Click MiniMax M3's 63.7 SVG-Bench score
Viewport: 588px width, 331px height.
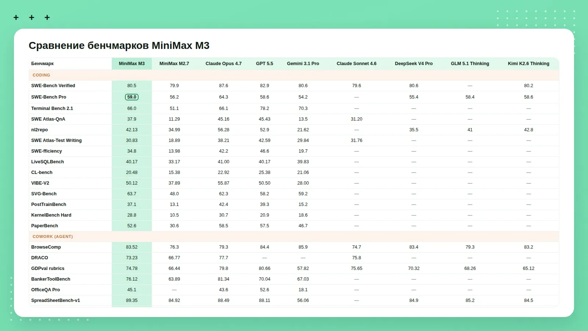(x=132, y=194)
